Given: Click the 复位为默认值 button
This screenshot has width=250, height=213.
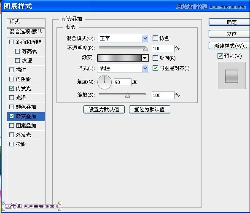Looking at the screenshot, I should [150, 109].
